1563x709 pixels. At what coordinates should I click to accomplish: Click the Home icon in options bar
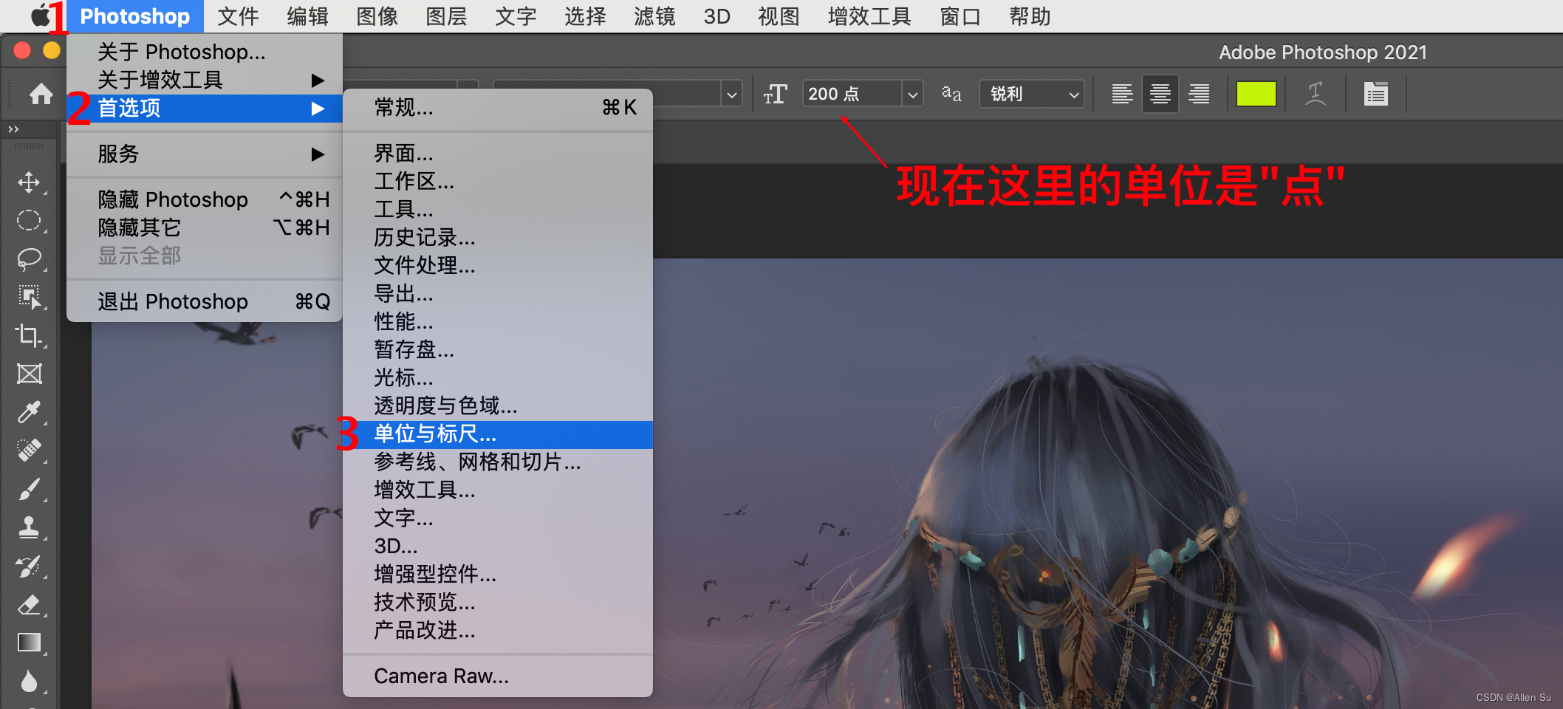click(x=41, y=94)
